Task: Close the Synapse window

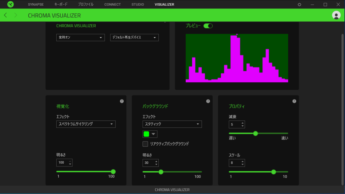Action: tap(338, 4)
